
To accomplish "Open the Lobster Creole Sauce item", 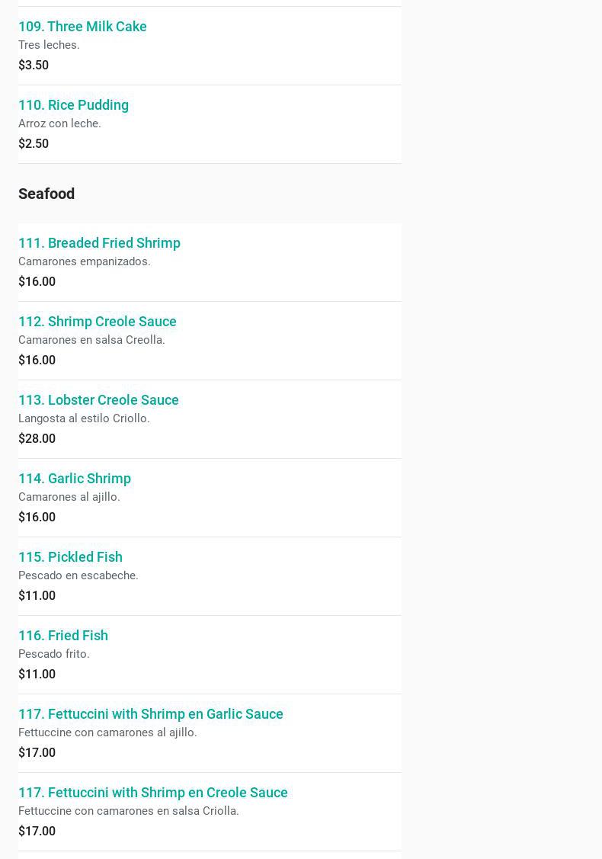I will tap(98, 400).
